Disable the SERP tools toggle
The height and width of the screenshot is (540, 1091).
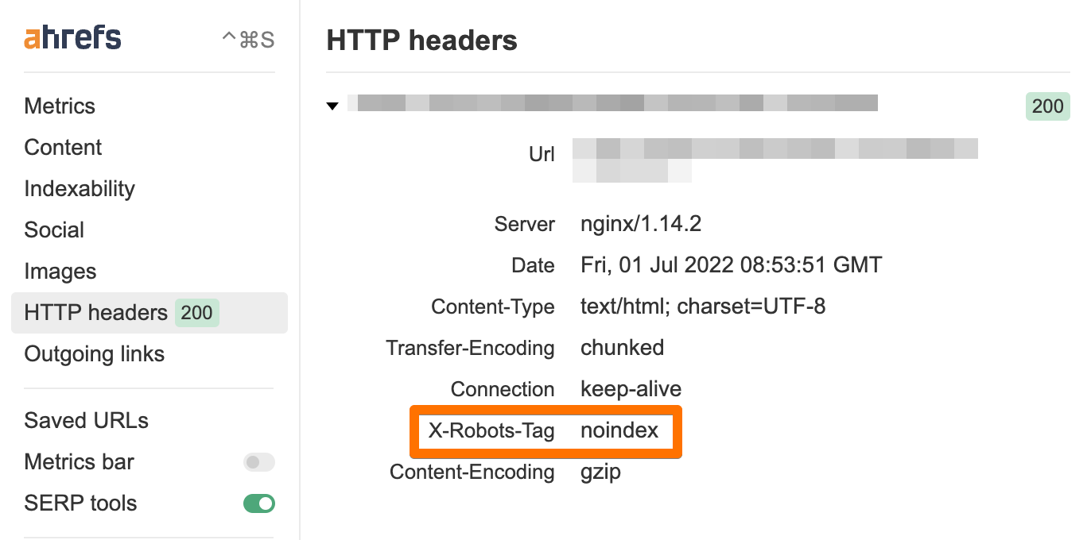tap(258, 503)
